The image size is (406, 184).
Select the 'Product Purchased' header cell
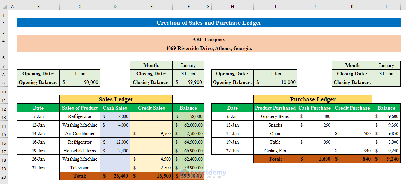(275, 108)
